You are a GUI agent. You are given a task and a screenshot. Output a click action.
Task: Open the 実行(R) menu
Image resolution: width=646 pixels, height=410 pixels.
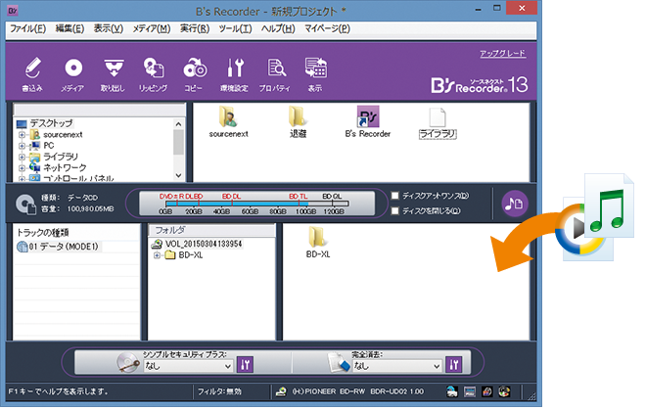tap(195, 28)
